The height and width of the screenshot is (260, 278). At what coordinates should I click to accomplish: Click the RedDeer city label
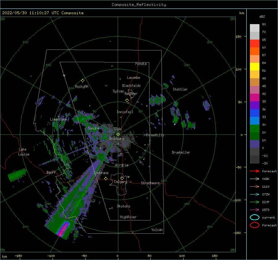(x=131, y=94)
